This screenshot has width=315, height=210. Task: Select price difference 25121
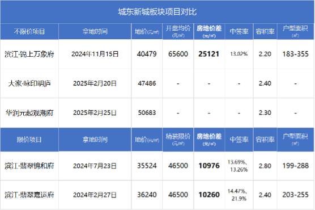(x=208, y=54)
